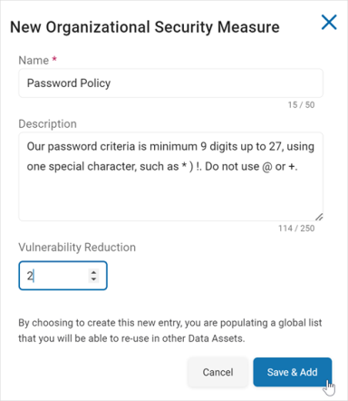Cancel creating the security measure

coord(217,372)
